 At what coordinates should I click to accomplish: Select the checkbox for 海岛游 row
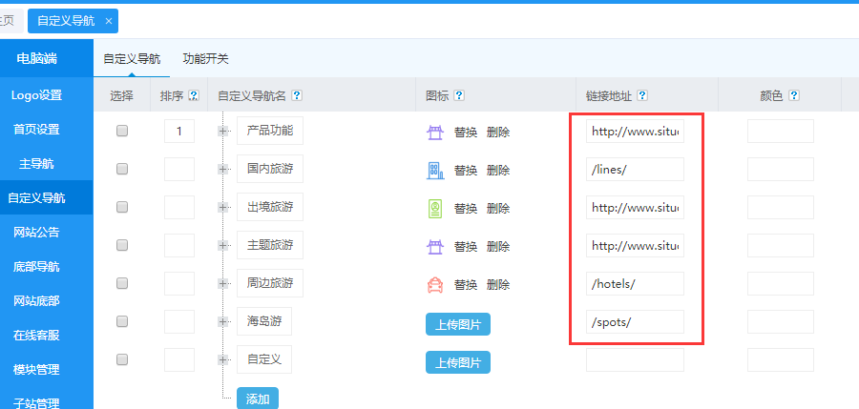tap(122, 321)
